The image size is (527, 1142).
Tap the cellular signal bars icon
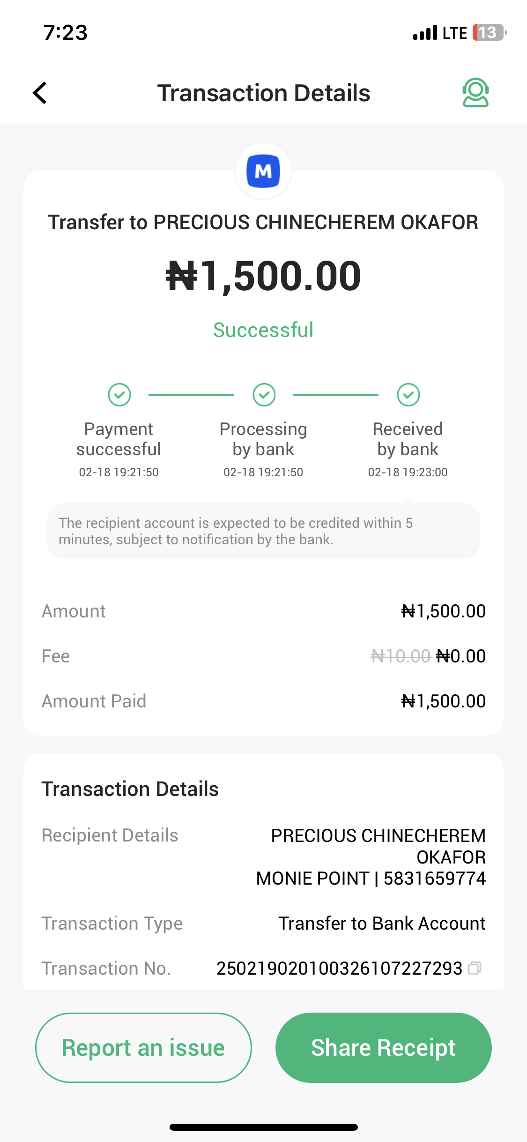(425, 33)
